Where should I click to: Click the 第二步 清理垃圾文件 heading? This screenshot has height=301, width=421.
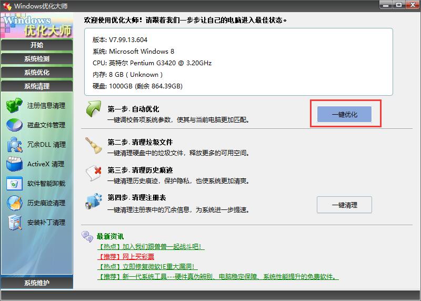point(140,142)
